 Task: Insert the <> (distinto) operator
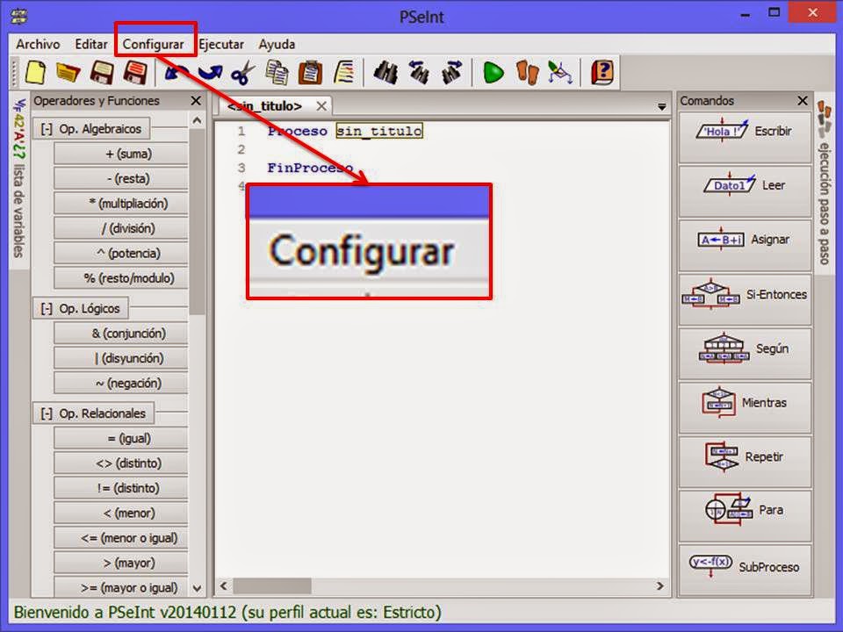tap(121, 463)
